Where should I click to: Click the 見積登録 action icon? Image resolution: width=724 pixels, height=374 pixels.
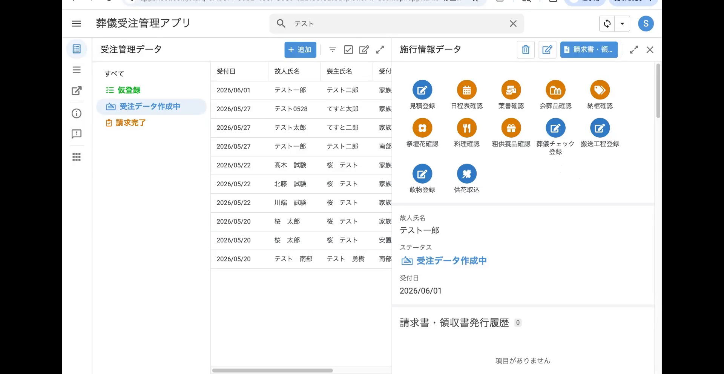[x=422, y=90]
